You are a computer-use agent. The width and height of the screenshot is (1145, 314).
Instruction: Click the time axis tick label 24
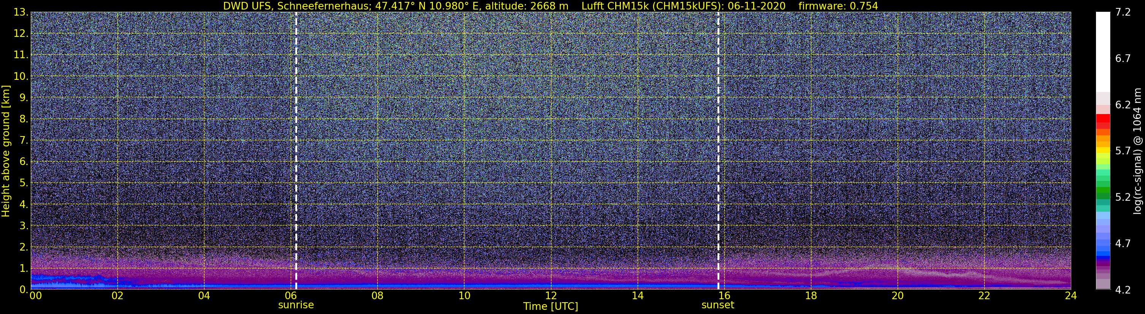tap(1071, 296)
